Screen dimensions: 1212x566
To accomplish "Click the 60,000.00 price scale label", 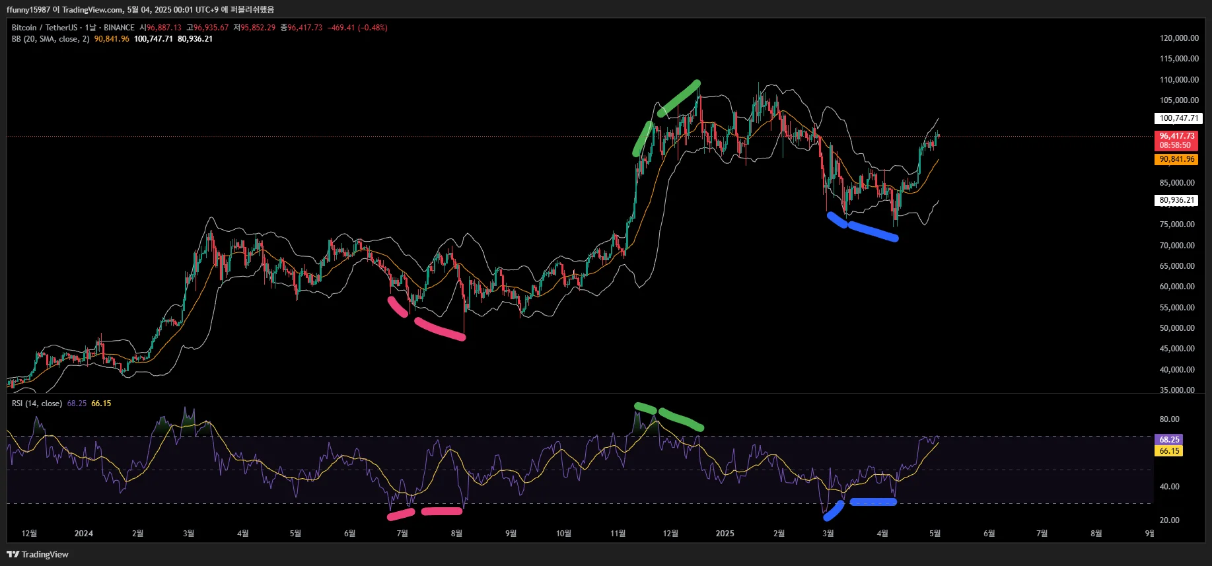I will click(1177, 287).
